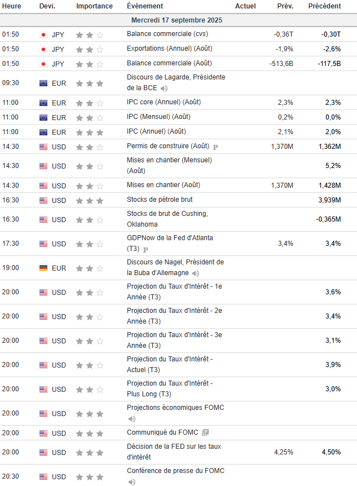Click the EU flag in the IPC core row
Screen dimensions: 357x486
pyautogui.click(x=43, y=103)
